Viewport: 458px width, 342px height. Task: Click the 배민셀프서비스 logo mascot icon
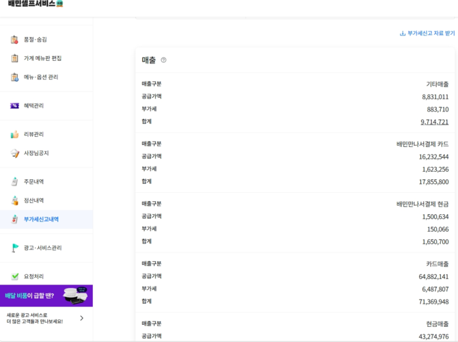point(59,3)
